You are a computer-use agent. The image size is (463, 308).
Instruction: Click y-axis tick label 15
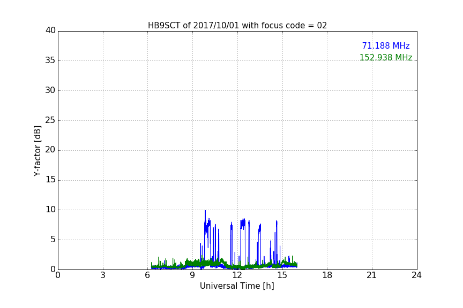click(x=50, y=180)
